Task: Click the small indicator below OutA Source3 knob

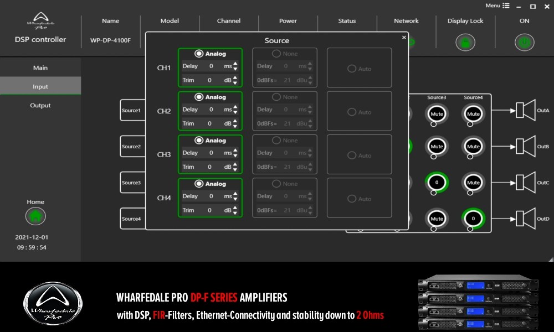Action: (x=434, y=124)
